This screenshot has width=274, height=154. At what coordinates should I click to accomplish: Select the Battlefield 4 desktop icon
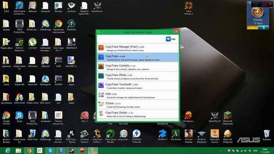(x=71, y=44)
